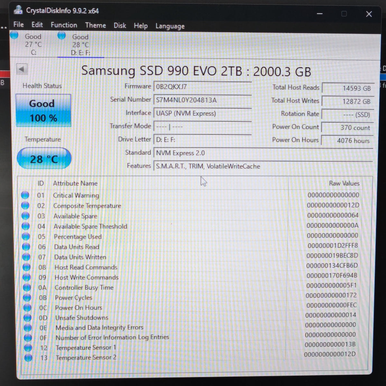
Task: Open the File menu
Action: click(18, 25)
